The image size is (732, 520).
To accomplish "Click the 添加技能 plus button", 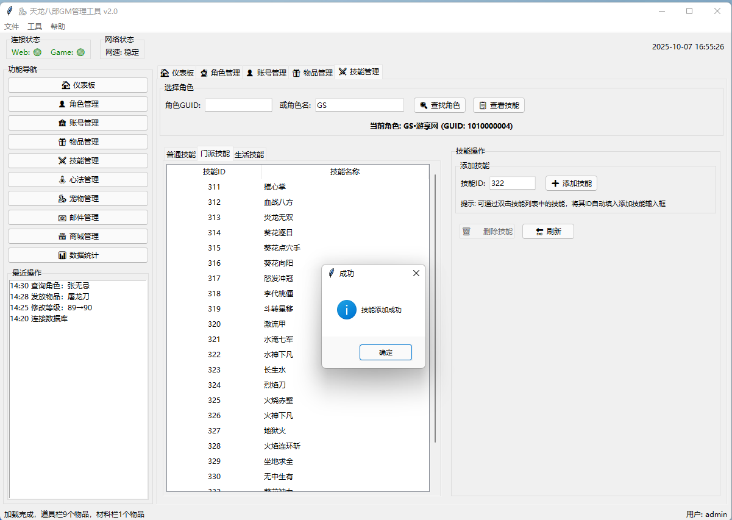I will click(571, 183).
